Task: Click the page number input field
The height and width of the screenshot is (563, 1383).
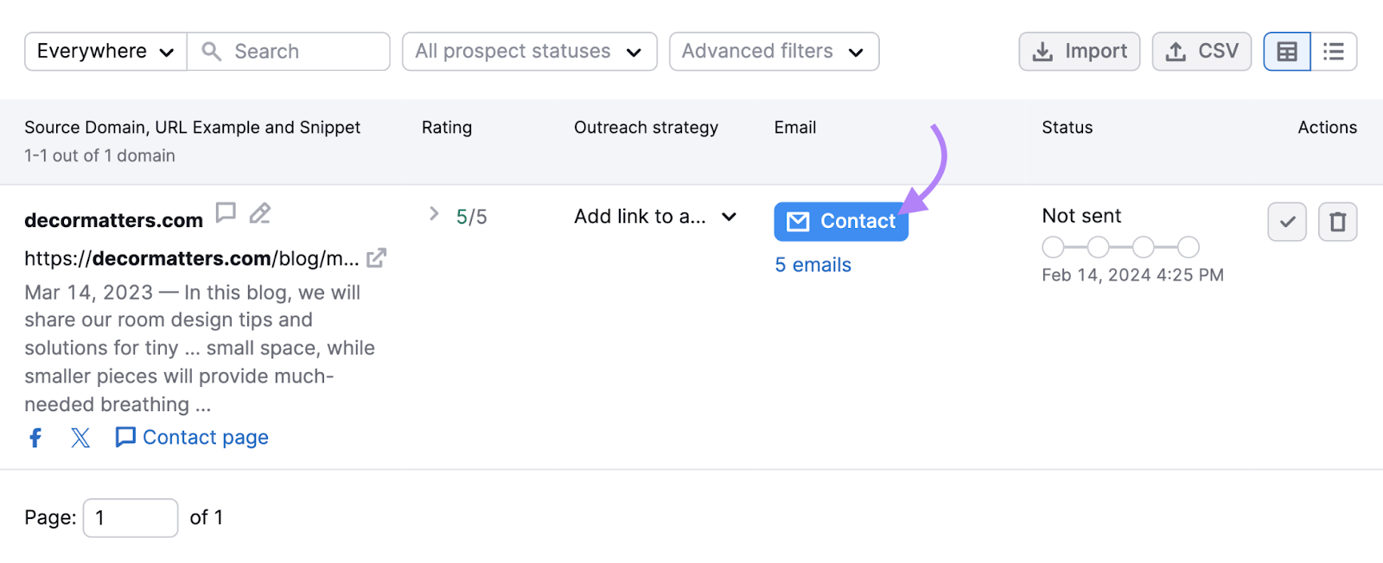Action: pos(130,517)
